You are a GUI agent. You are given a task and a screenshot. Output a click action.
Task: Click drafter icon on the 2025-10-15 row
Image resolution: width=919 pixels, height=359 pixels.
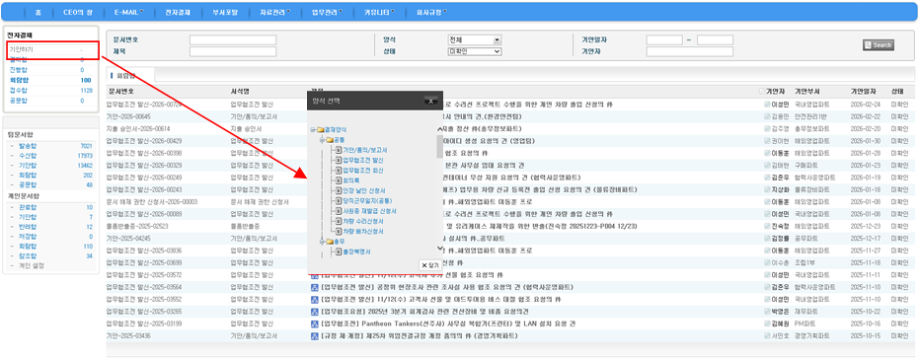(767, 335)
